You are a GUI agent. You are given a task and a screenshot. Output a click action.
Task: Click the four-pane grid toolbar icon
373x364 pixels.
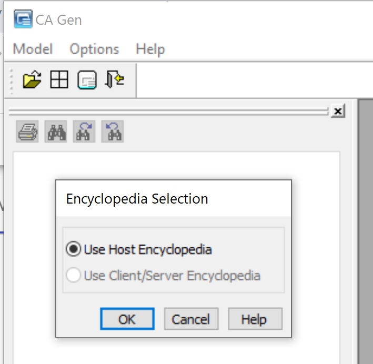click(x=59, y=79)
